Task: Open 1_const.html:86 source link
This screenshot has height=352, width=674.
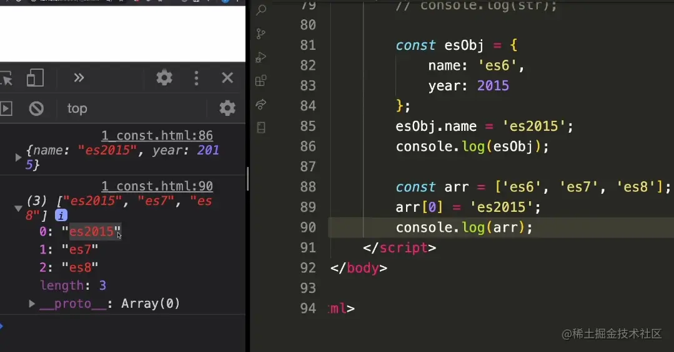Action: [x=157, y=135]
